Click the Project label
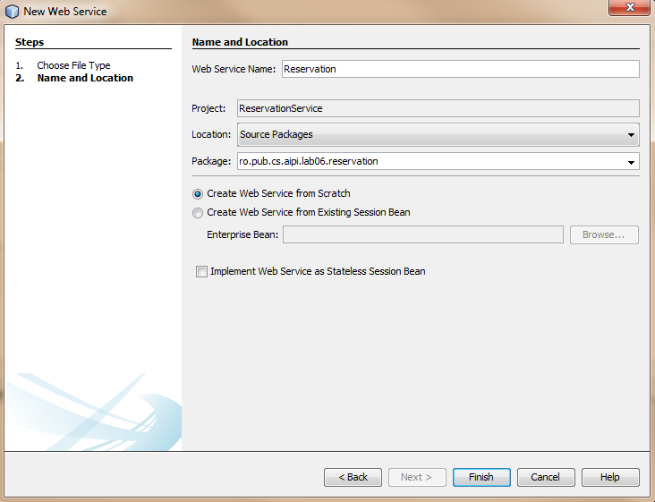 click(208, 108)
